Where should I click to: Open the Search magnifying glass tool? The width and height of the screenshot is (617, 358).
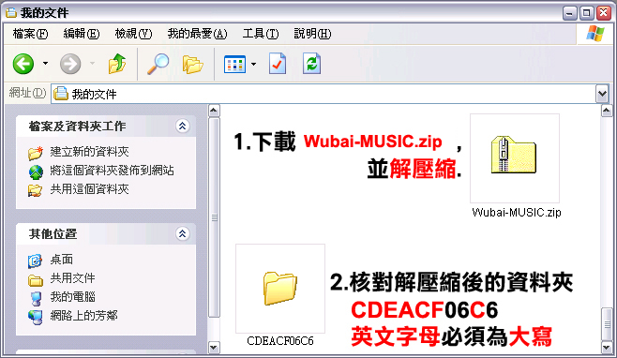(x=158, y=64)
